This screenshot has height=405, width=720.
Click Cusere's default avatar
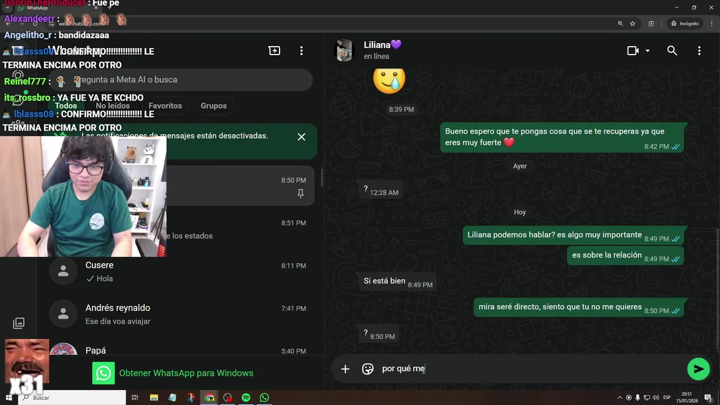point(64,271)
